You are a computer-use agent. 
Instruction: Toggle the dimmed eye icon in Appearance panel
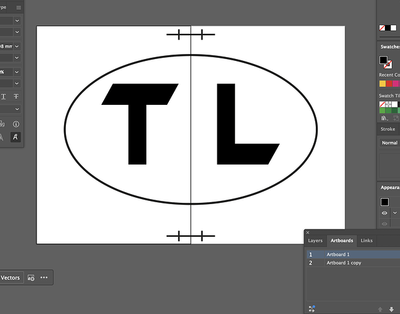click(x=384, y=224)
